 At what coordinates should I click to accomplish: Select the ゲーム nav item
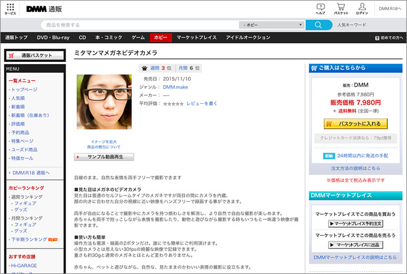[138, 38]
